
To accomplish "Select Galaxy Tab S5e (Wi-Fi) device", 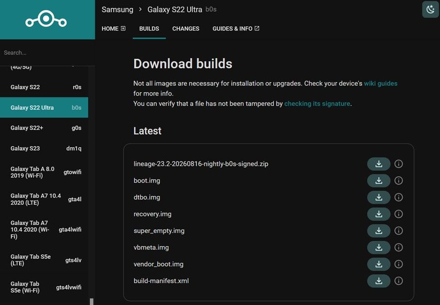I will pyautogui.click(x=44, y=287).
